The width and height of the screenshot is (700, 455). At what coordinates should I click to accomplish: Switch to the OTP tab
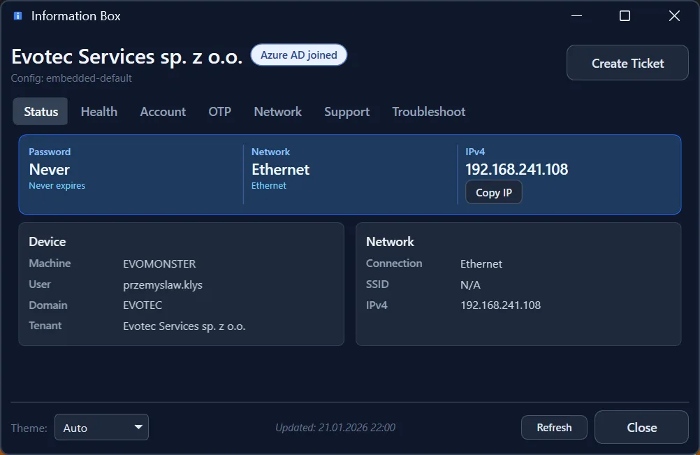(x=219, y=111)
